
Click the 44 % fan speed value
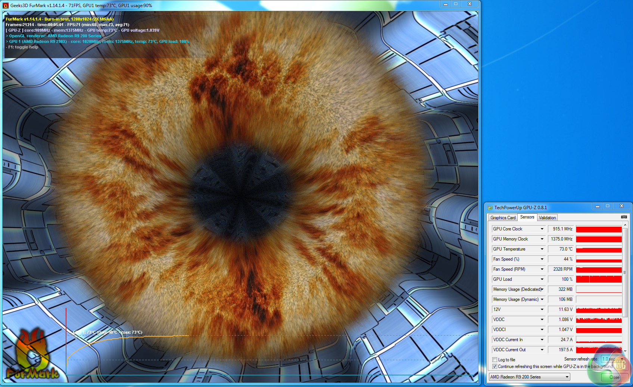pos(561,259)
